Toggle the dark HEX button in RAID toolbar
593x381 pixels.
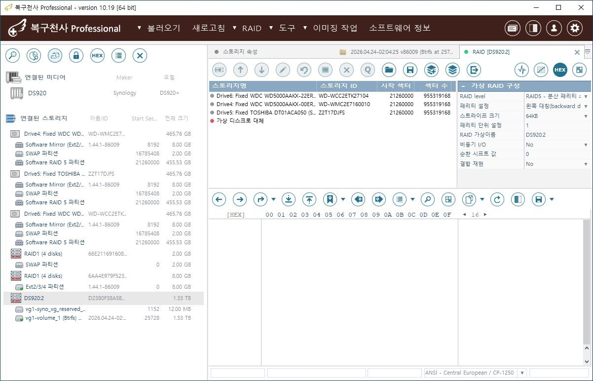pyautogui.click(x=560, y=70)
